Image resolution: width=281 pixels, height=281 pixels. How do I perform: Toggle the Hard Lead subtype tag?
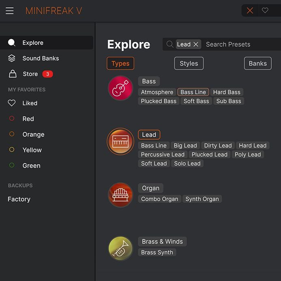252,146
